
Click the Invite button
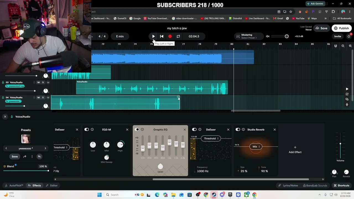coord(338,36)
